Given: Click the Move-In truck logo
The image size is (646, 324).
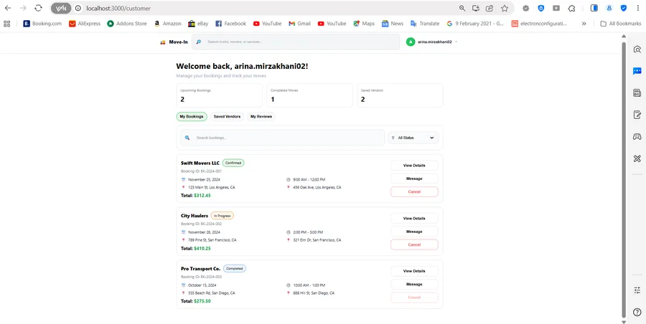Looking at the screenshot, I should point(174,42).
